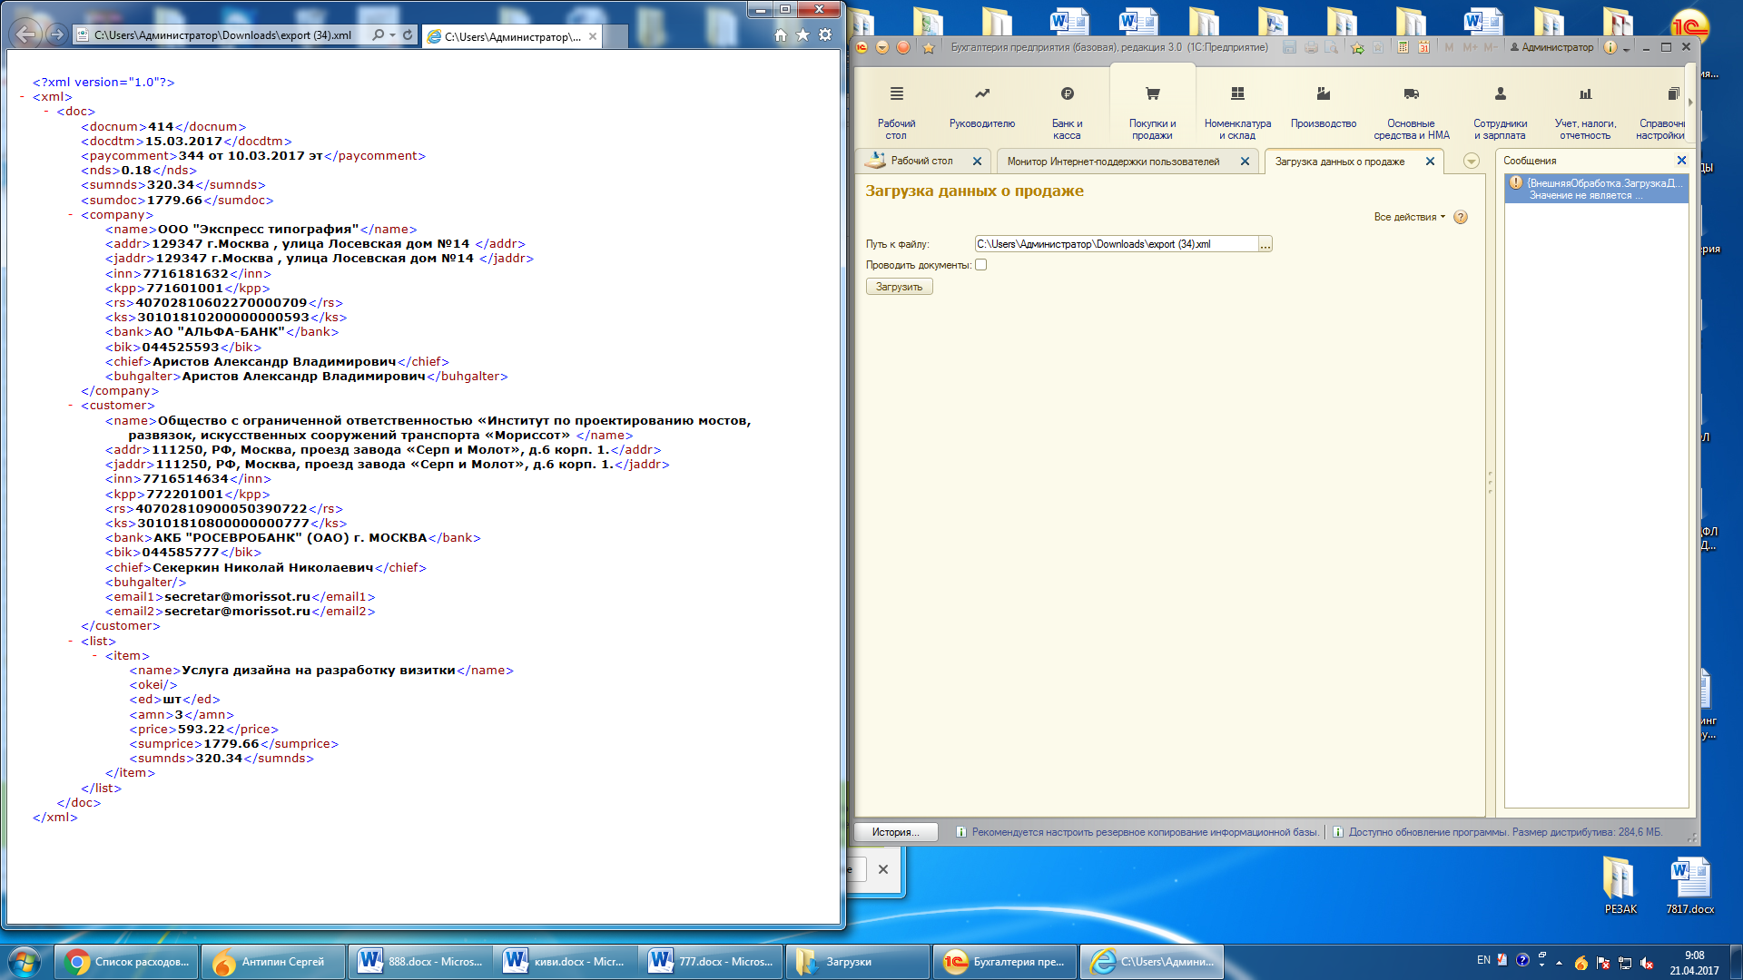Collapse the list XML node
Viewport: 1743px width, 980px height.
click(70, 642)
